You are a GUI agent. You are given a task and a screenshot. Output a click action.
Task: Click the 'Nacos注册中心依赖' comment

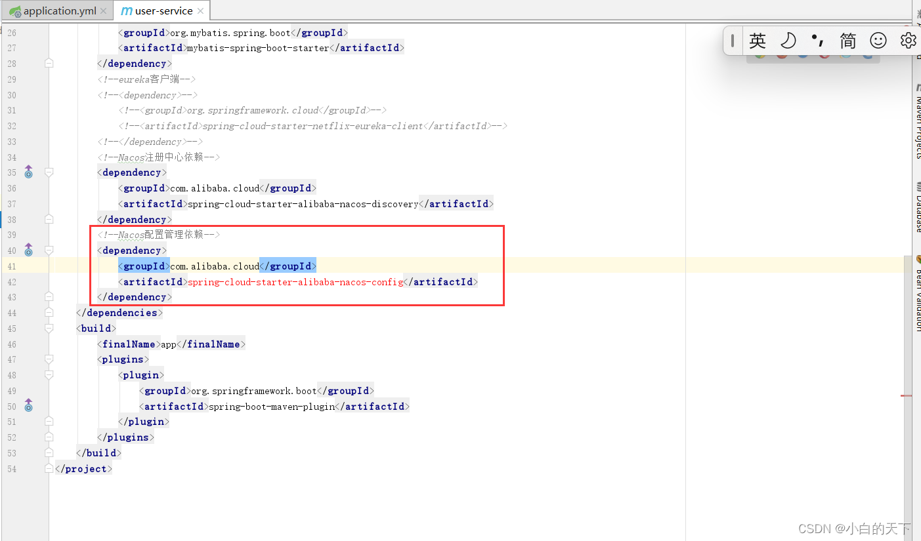coord(158,157)
